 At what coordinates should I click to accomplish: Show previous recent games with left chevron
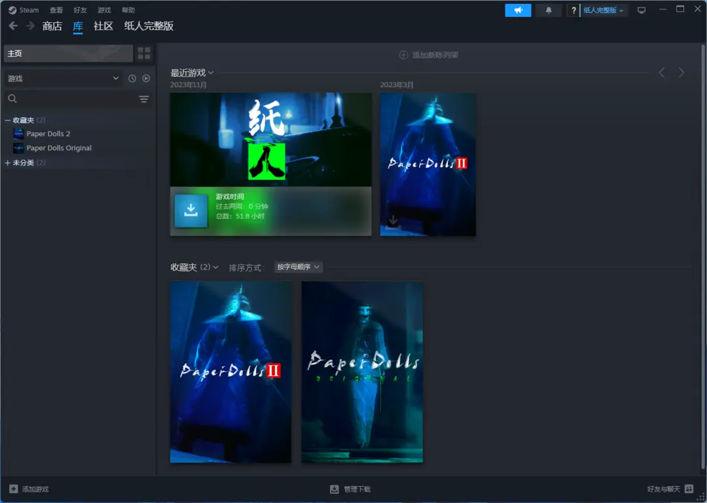pos(661,73)
